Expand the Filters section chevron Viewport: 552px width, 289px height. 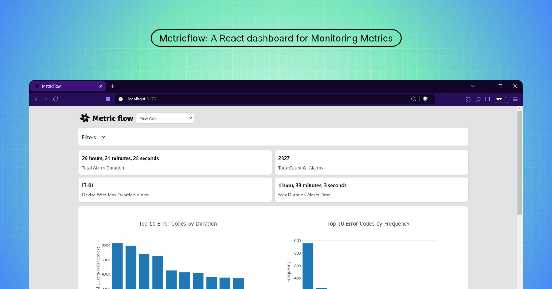coord(103,137)
